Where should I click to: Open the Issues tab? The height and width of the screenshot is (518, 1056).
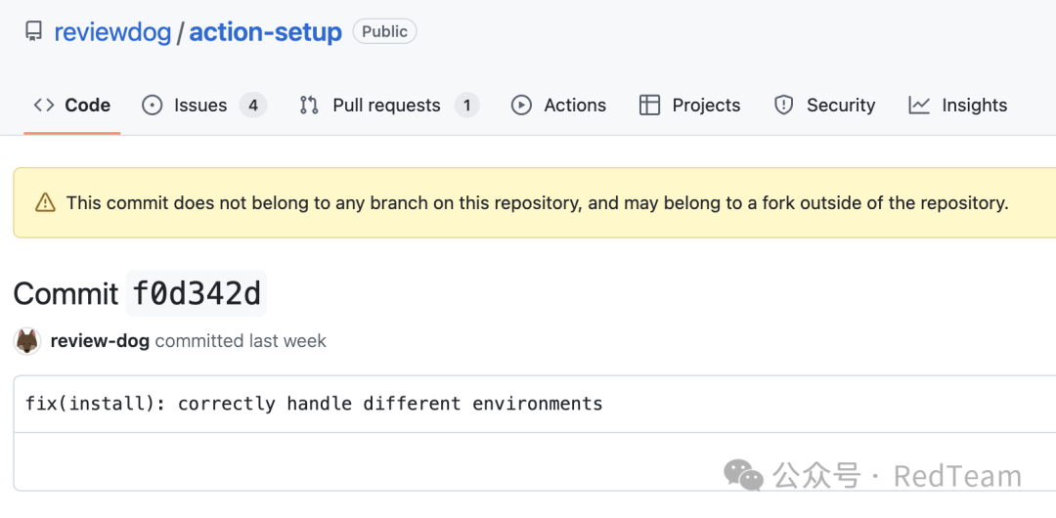[204, 106]
